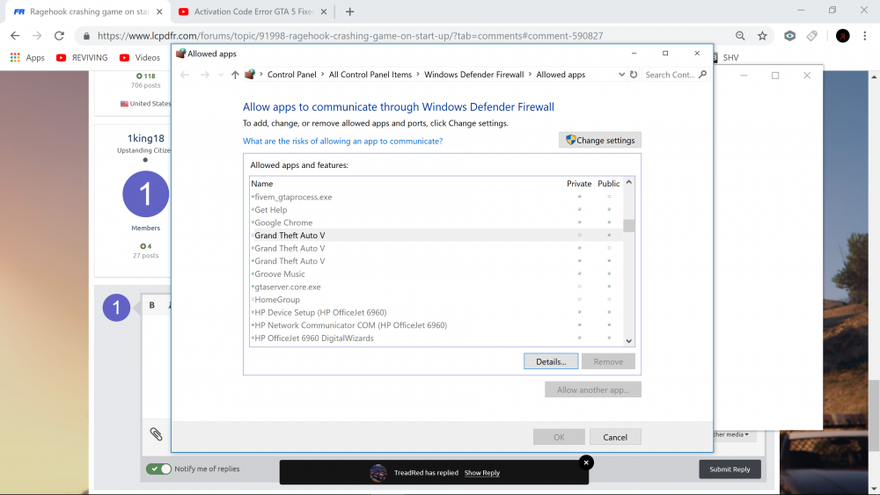Go back in the Allowed apps window
Screen dimensions: 880x495
(185, 75)
